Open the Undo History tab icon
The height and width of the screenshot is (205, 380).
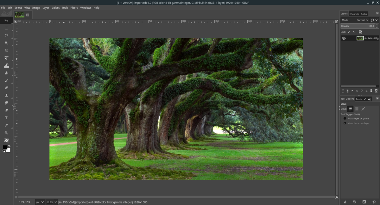[370, 99]
